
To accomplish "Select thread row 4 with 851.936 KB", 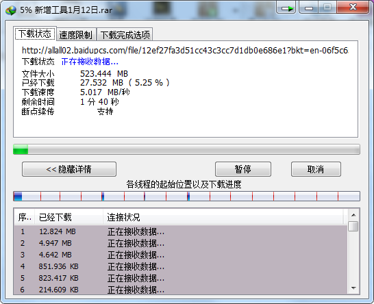I will point(181,266).
